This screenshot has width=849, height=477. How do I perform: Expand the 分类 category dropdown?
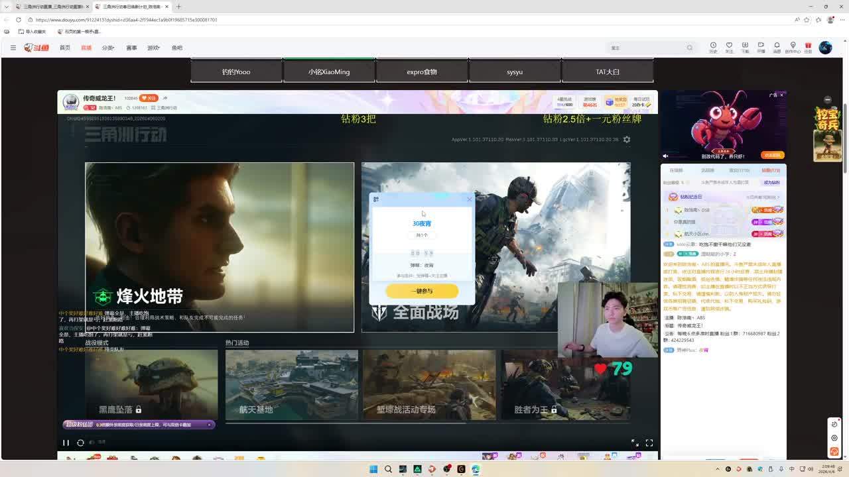point(108,48)
